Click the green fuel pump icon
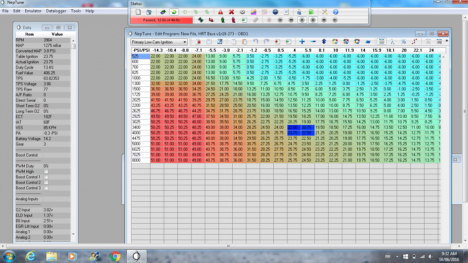The image size is (468, 263). (310, 12)
